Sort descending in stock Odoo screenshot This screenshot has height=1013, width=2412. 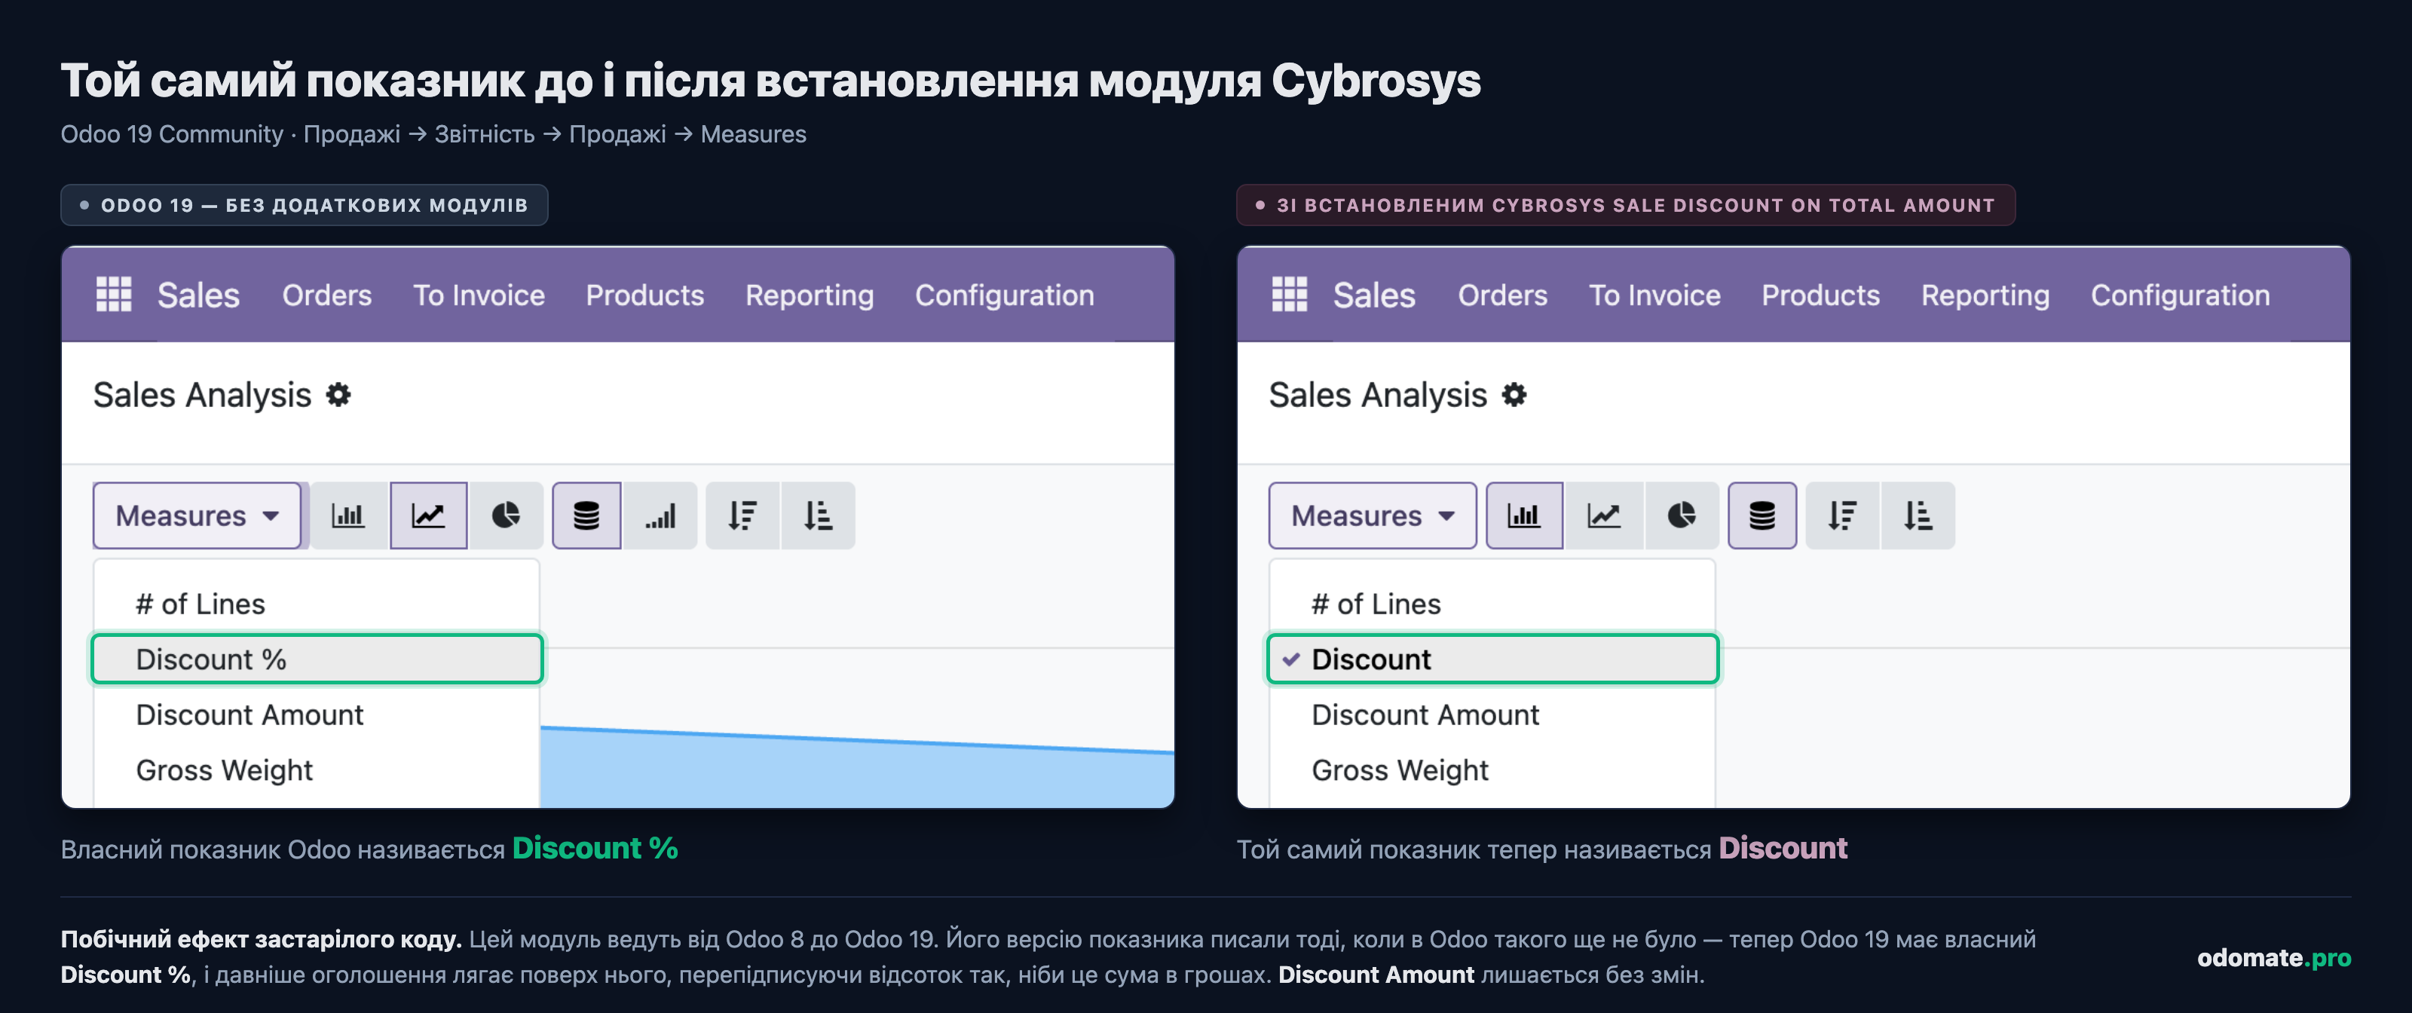click(x=742, y=516)
